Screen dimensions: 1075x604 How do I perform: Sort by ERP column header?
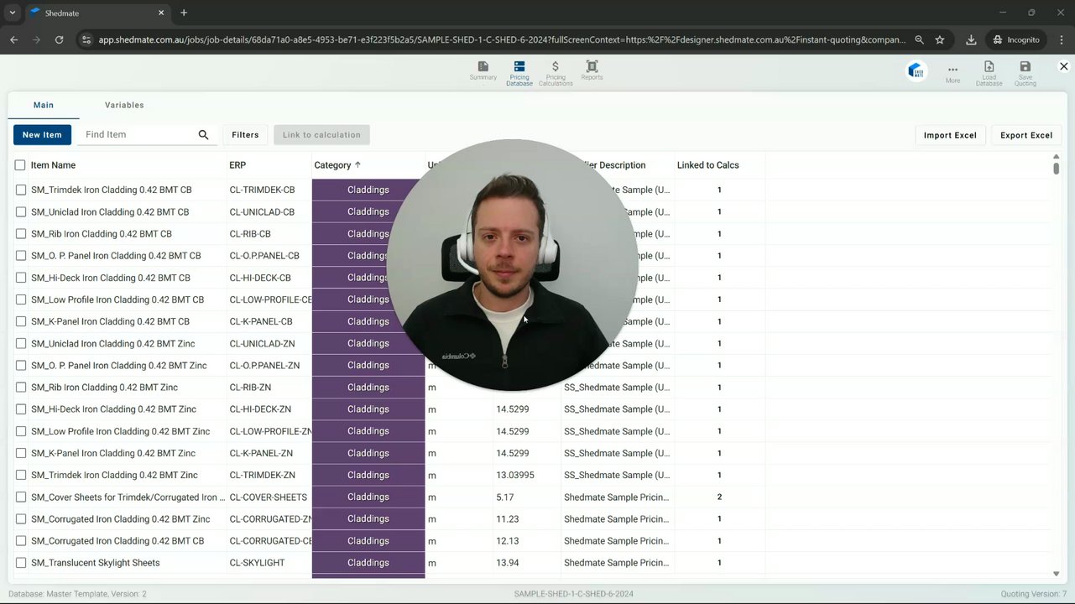tap(237, 165)
